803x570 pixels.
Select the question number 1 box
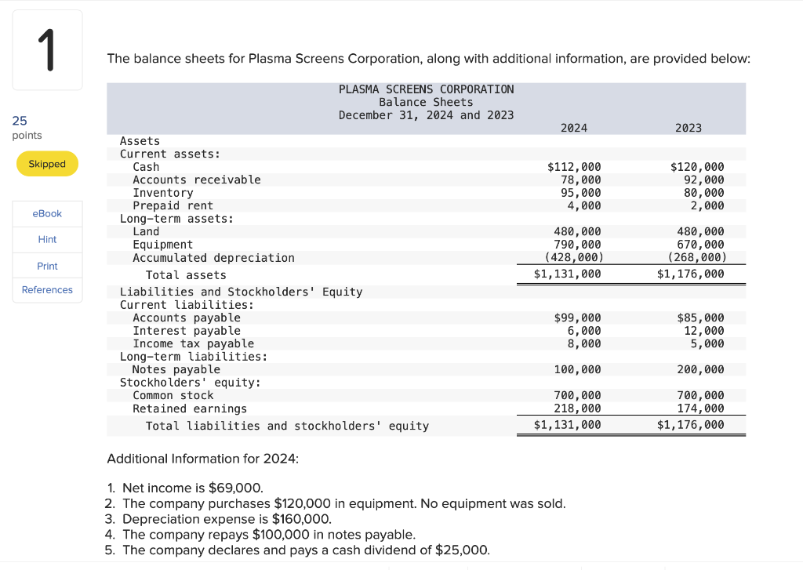coord(47,49)
